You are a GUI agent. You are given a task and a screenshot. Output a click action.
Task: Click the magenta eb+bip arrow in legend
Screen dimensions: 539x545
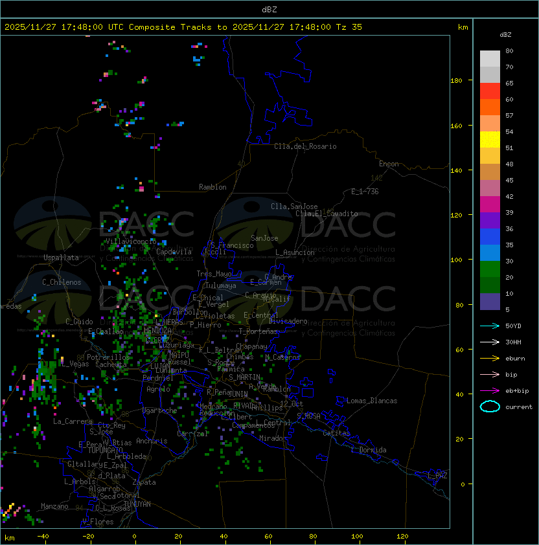(490, 391)
